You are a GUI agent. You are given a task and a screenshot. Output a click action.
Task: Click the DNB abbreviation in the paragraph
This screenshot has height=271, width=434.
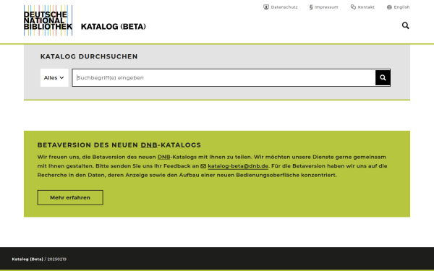[164, 157]
